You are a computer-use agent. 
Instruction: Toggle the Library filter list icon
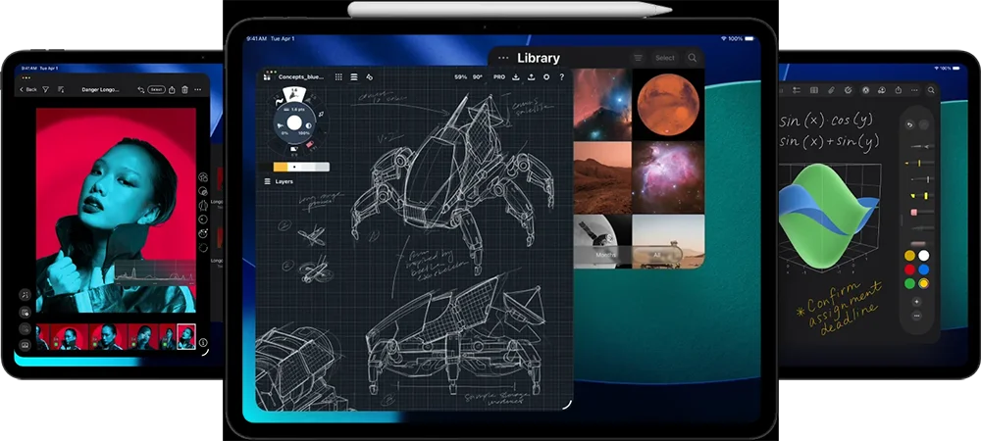638,58
